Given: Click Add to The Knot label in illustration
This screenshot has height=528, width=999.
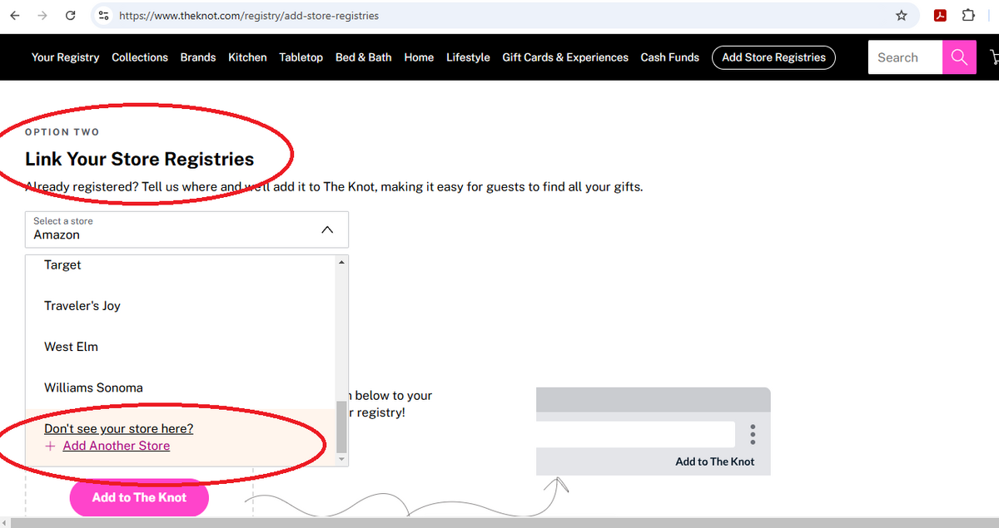Looking at the screenshot, I should pyautogui.click(x=715, y=461).
